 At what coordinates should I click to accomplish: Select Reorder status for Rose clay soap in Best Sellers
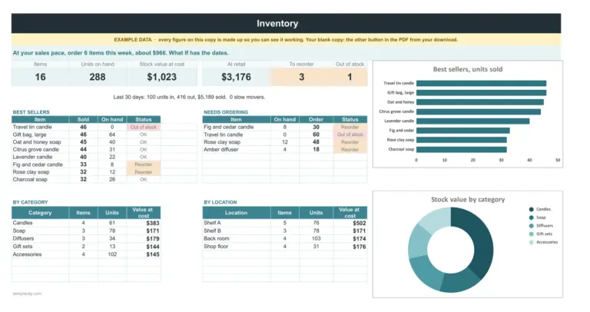tap(144, 172)
